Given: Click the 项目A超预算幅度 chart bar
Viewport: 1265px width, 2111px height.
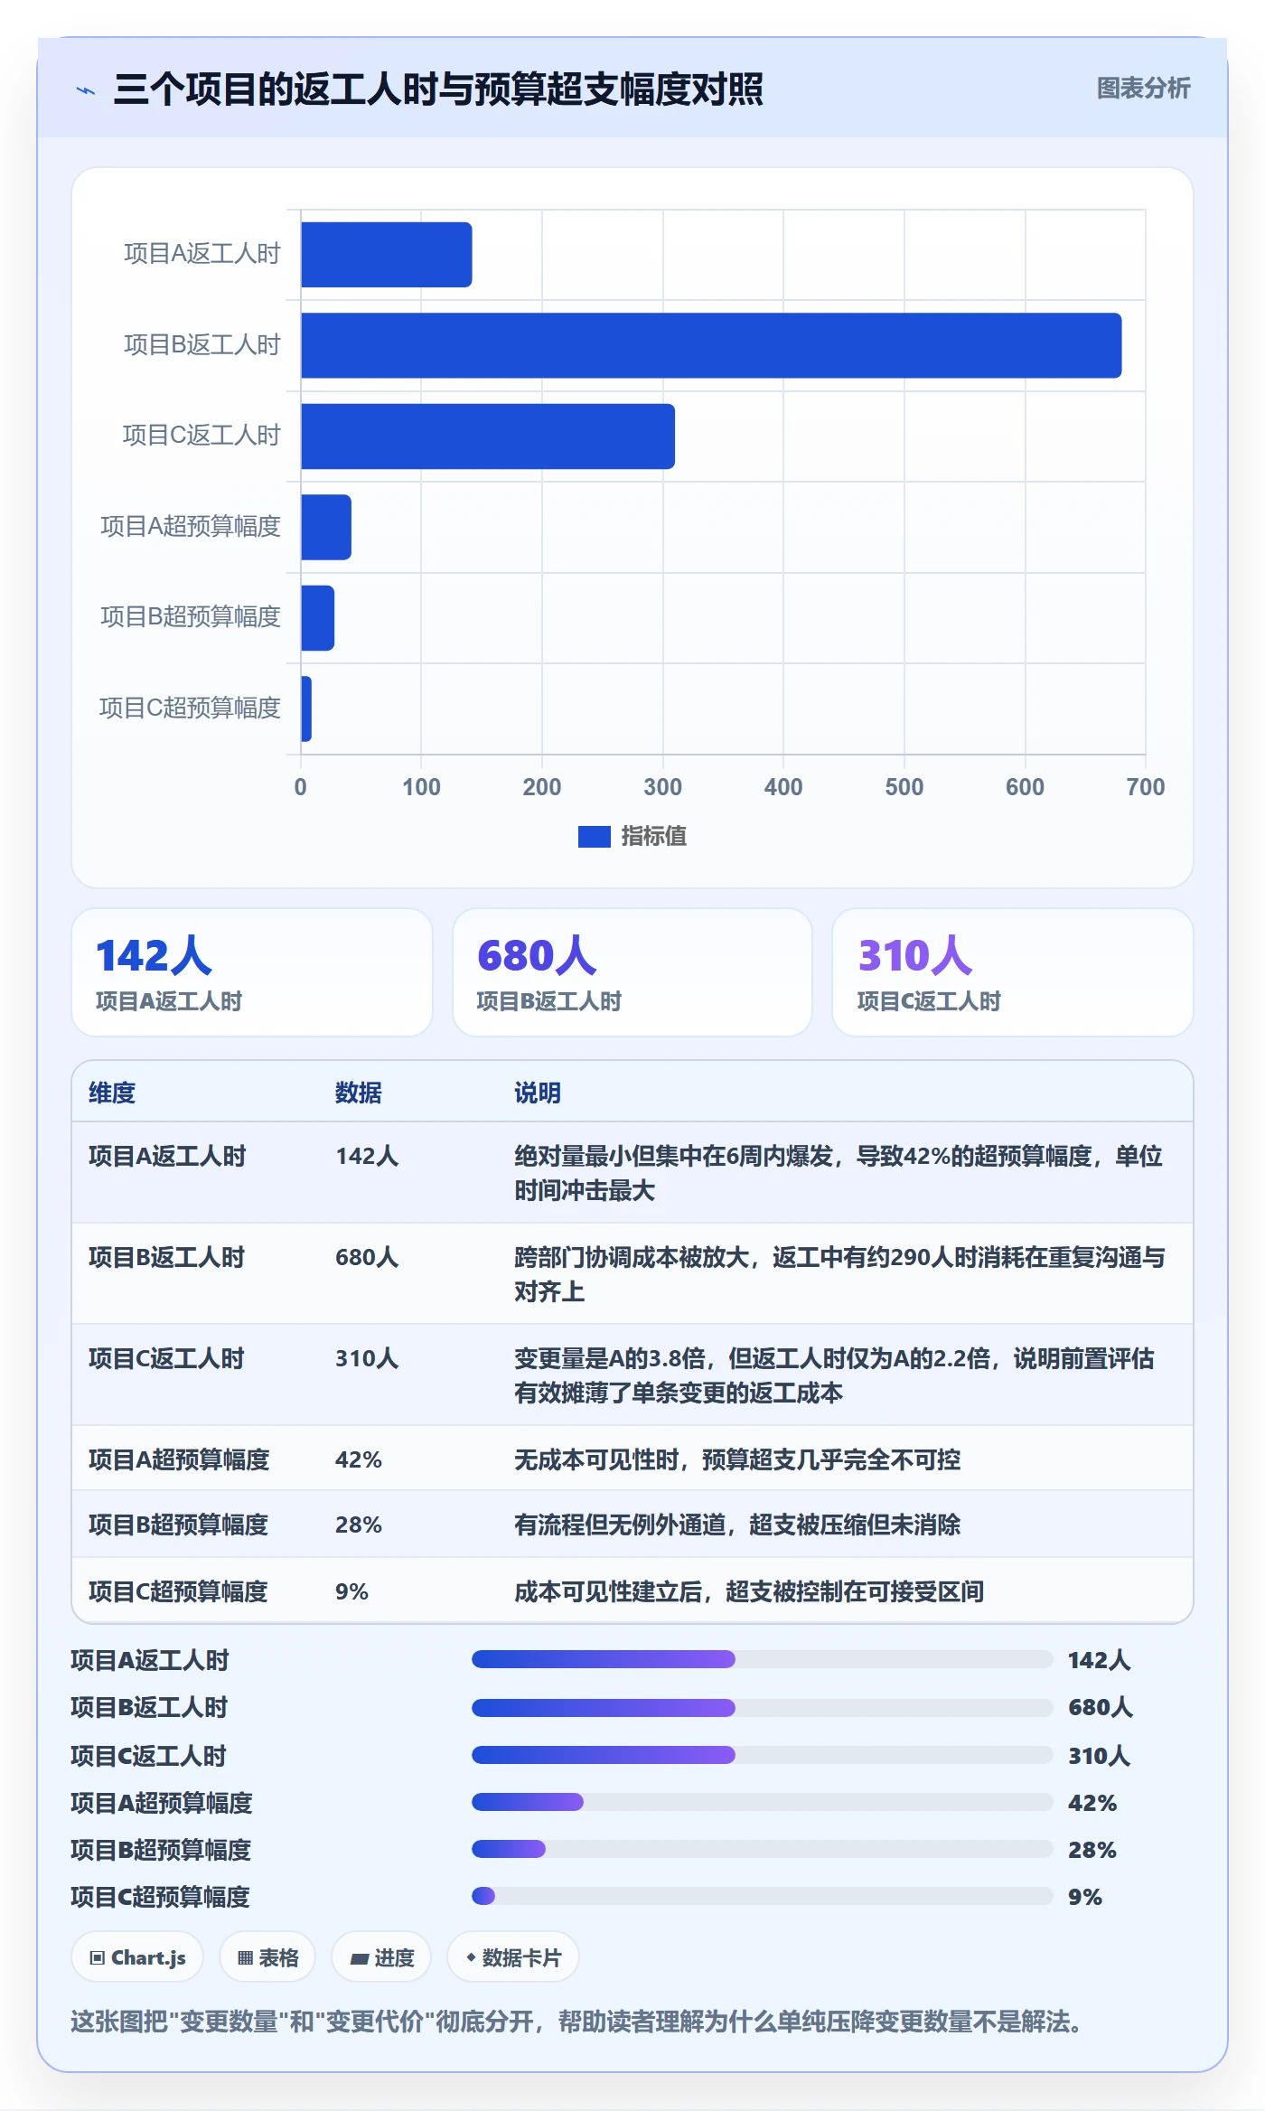Looking at the screenshot, I should (x=326, y=527).
